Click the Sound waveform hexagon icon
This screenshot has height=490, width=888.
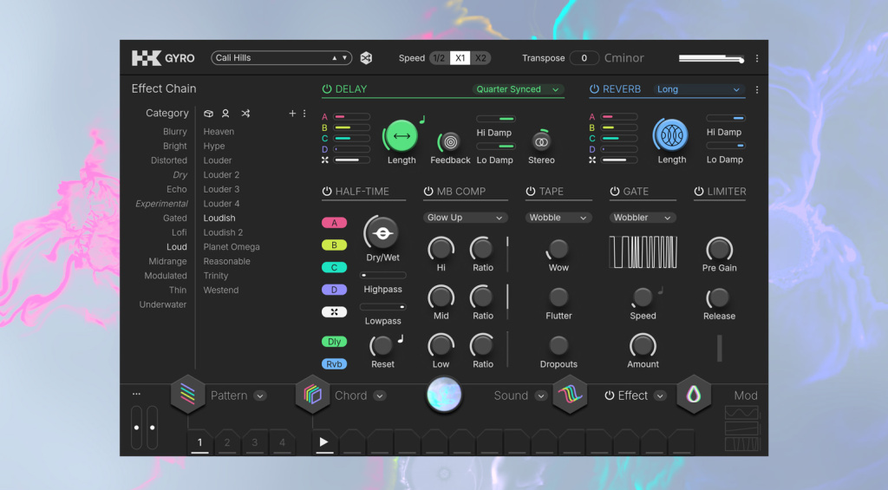coord(570,395)
